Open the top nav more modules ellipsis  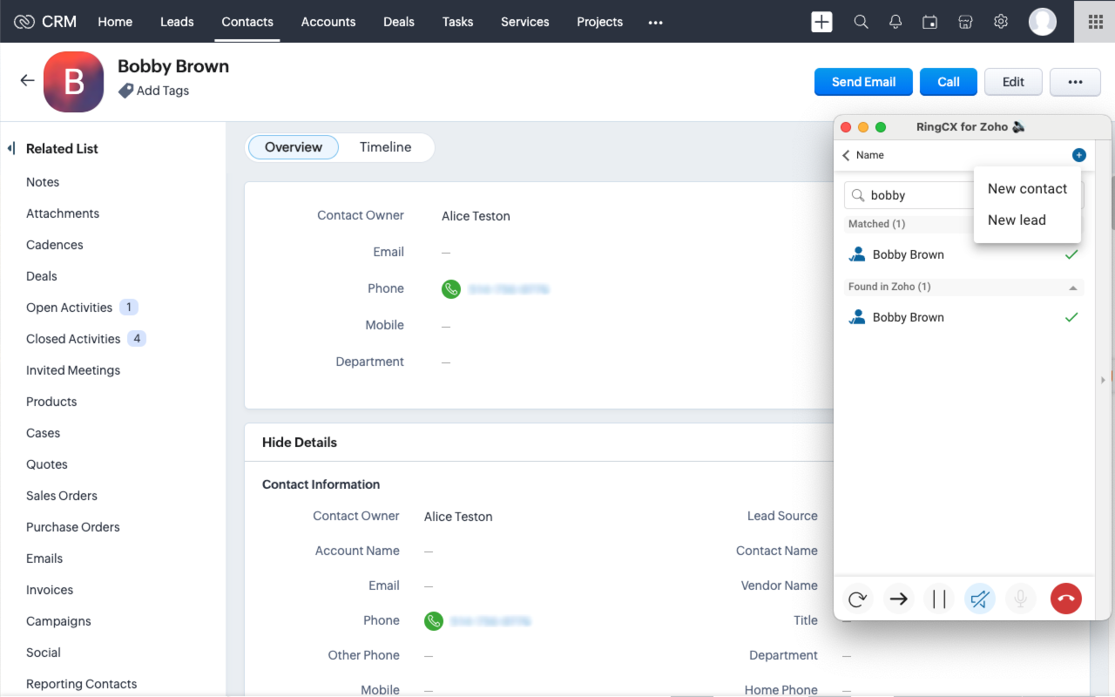(656, 23)
